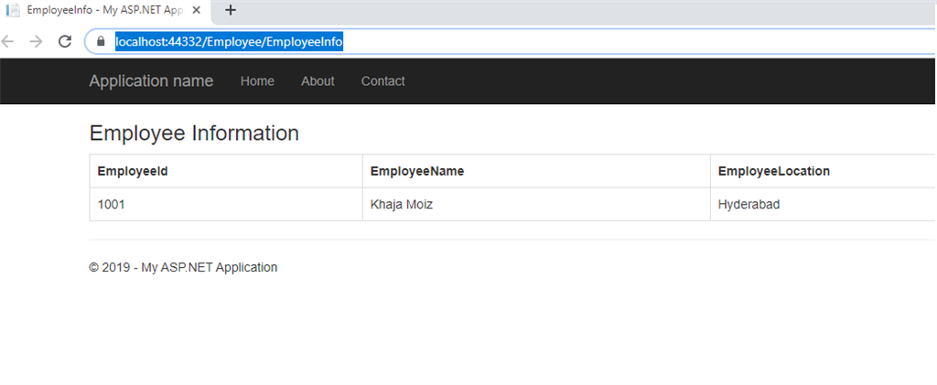Click the Hyderabad location cell
Viewport: 937px width, 385px height.
click(749, 205)
